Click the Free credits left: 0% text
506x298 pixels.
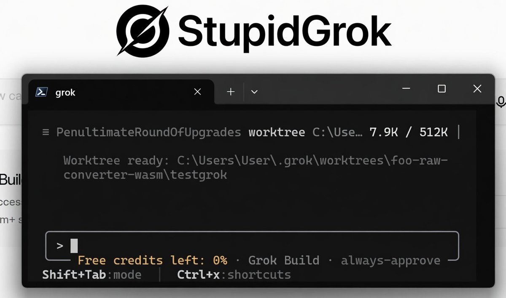click(x=153, y=261)
